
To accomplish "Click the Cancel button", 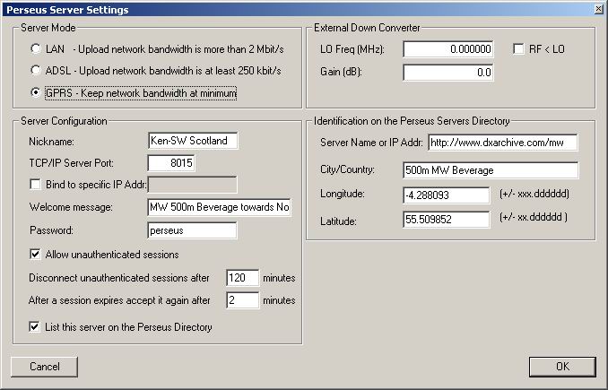I will [x=44, y=367].
